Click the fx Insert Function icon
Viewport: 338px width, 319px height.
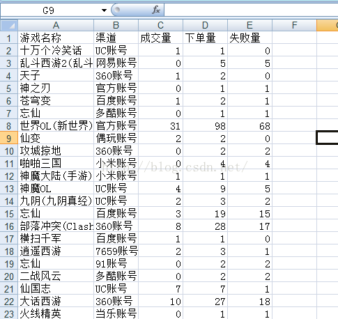(156, 10)
